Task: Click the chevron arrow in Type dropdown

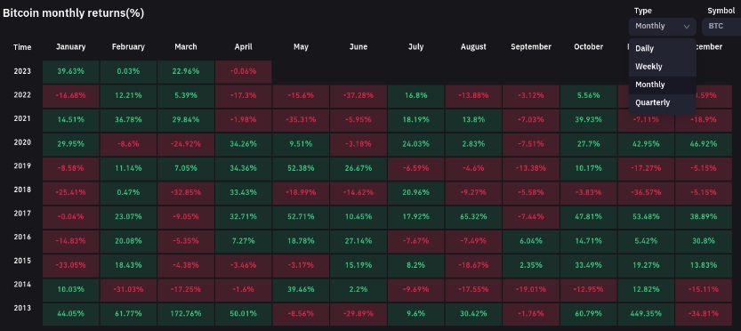Action: pyautogui.click(x=687, y=27)
